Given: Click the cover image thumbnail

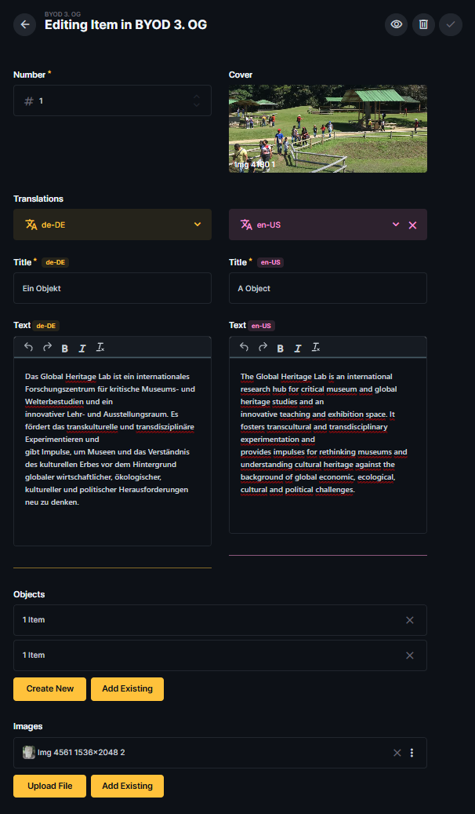Looking at the screenshot, I should tap(328, 130).
